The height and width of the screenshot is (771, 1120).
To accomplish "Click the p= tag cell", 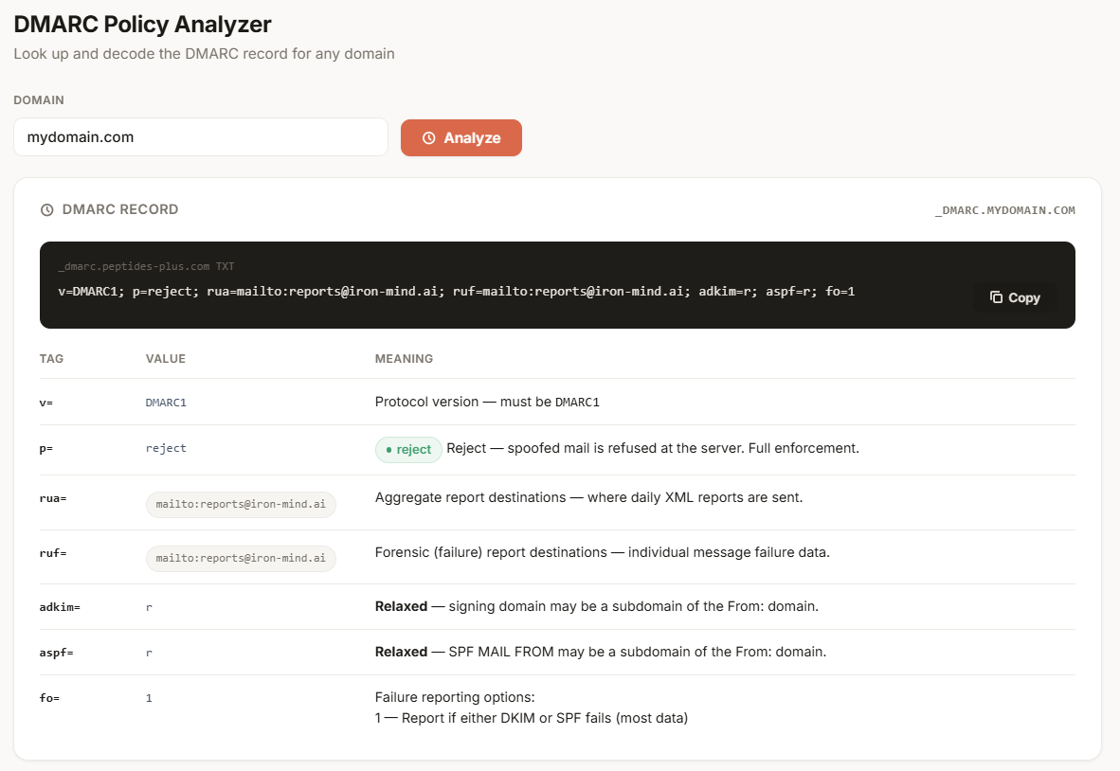I will (46, 448).
